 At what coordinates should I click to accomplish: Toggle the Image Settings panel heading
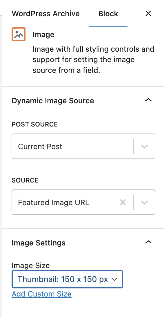click(x=39, y=243)
